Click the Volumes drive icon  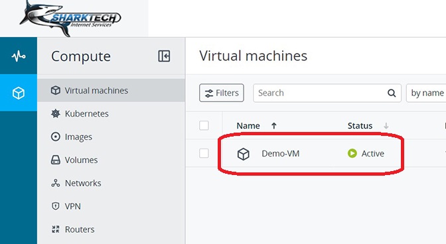coord(56,160)
